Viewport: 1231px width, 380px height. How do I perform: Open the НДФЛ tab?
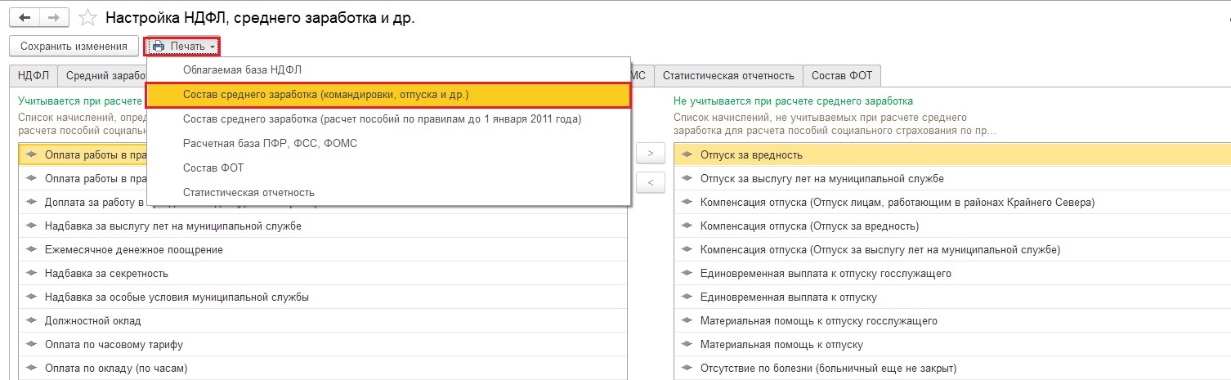coord(34,76)
